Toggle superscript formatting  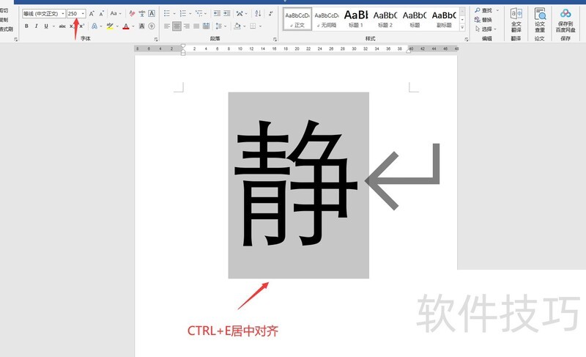point(81,26)
